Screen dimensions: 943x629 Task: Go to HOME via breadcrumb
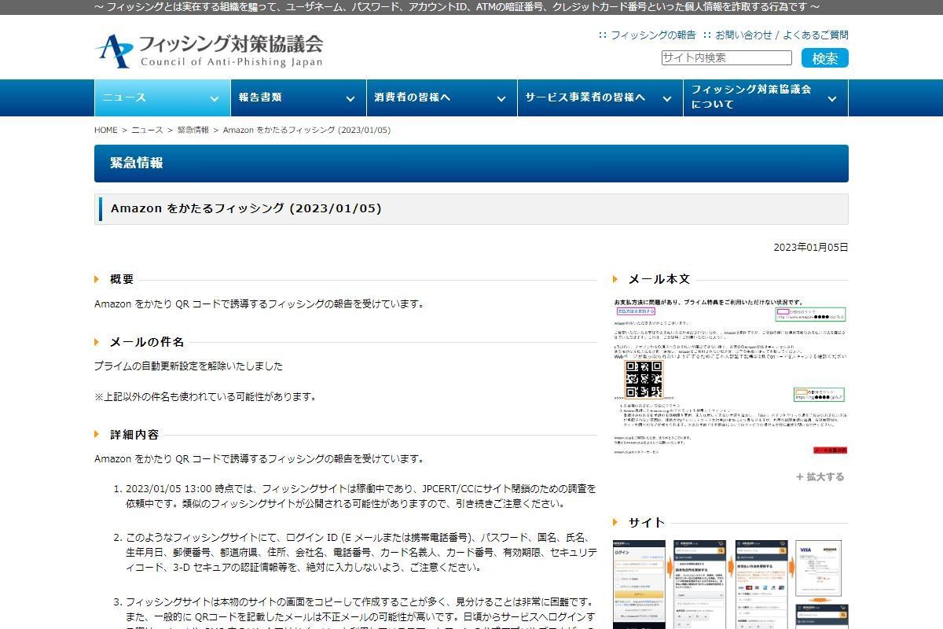106,131
